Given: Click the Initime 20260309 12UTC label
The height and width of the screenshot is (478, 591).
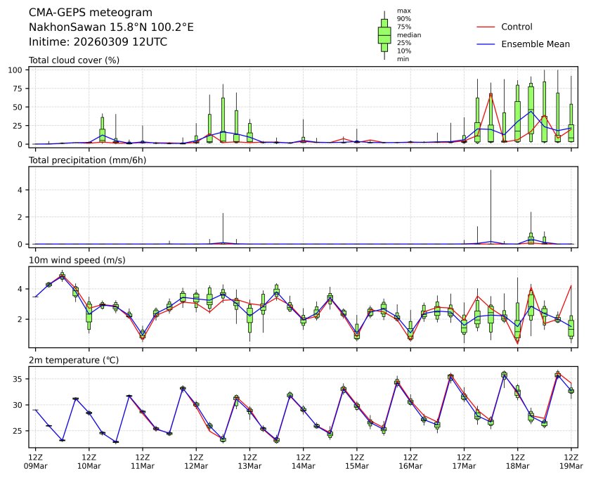Looking at the screenshot, I should tap(98, 42).
